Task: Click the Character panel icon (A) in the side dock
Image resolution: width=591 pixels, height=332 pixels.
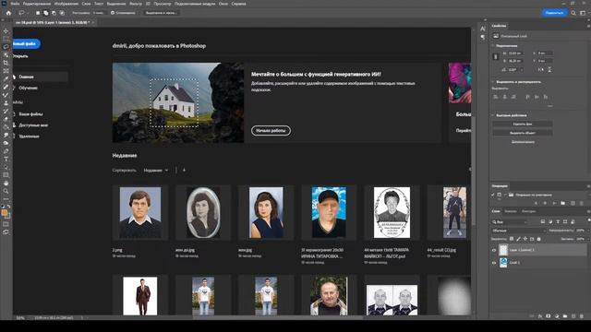Action: point(483,29)
